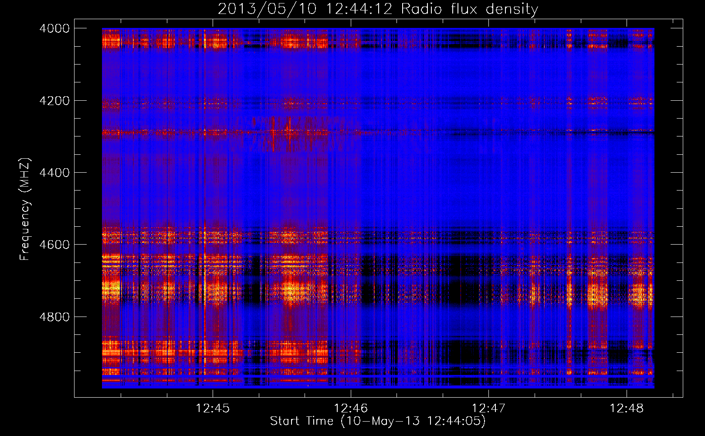
Task: Select the 4600 frequency tick label
Action: point(54,245)
